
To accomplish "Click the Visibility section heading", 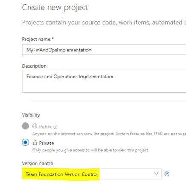I will (31, 115).
